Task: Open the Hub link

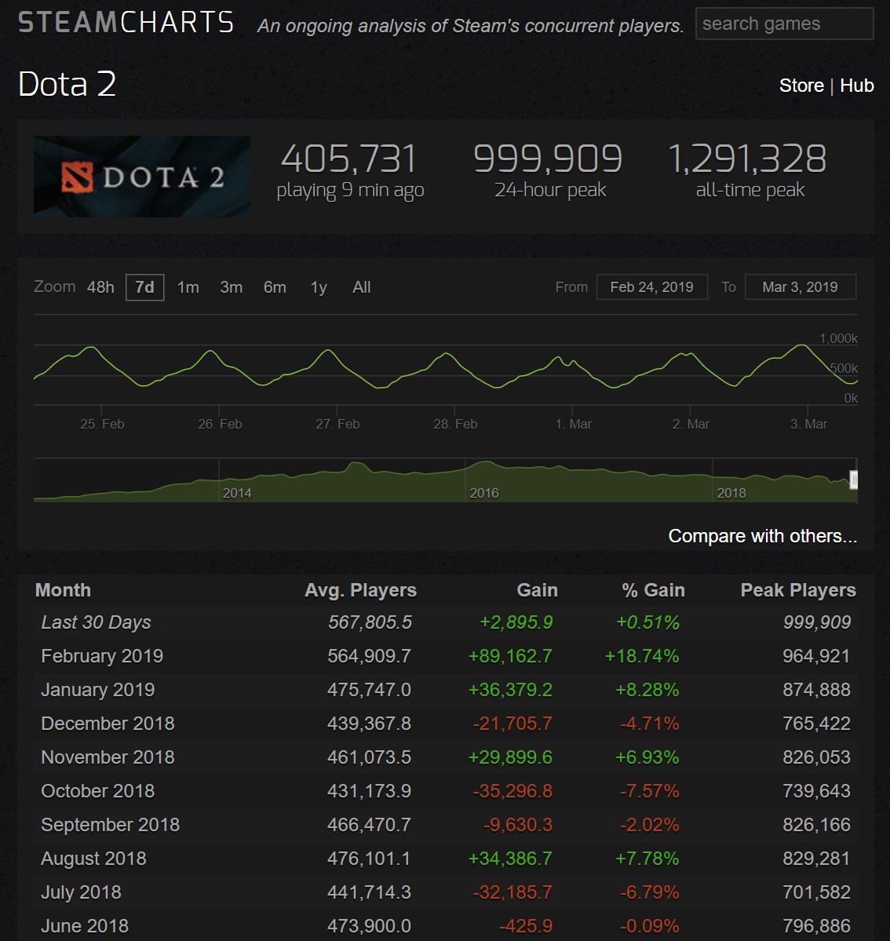Action: pyautogui.click(x=856, y=86)
